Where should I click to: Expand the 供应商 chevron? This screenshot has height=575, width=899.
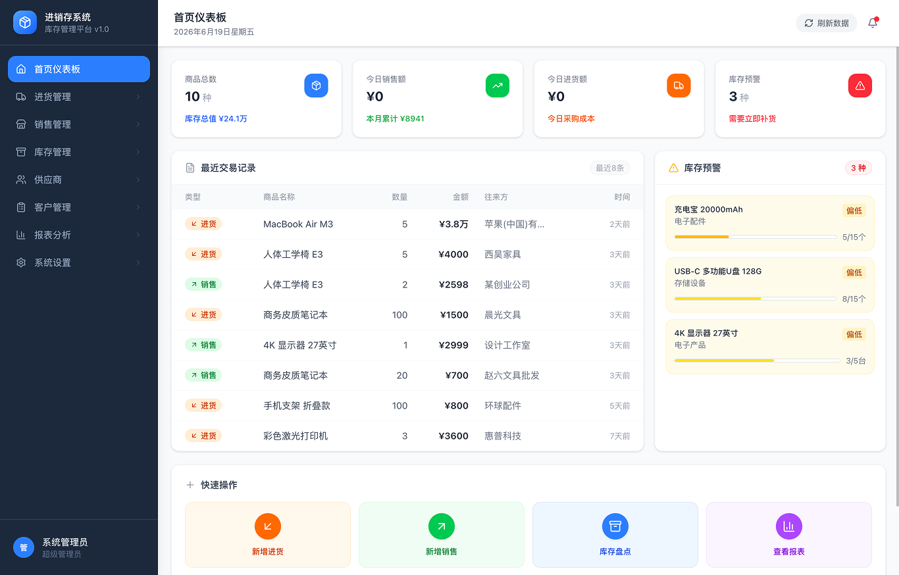(138, 180)
